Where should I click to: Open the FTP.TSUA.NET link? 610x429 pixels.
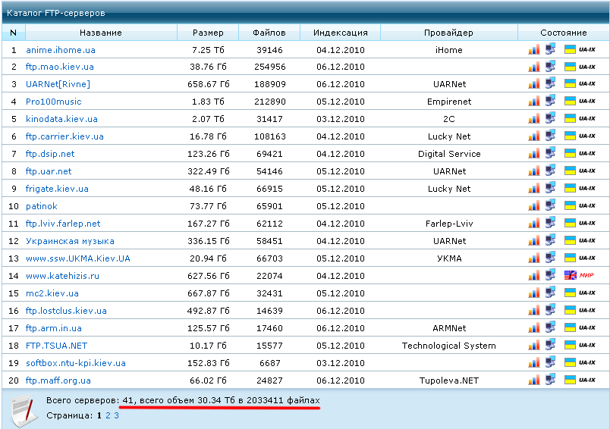point(56,346)
